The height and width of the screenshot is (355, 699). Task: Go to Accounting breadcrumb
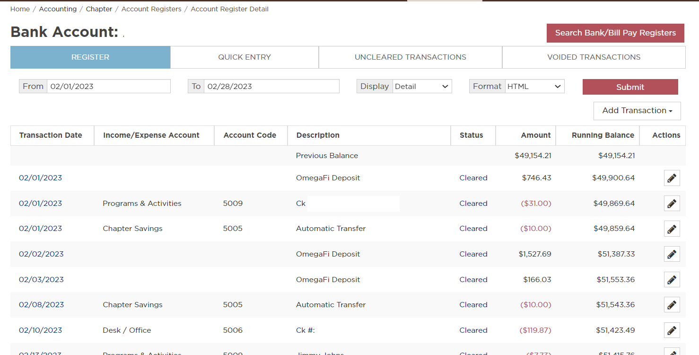[58, 9]
